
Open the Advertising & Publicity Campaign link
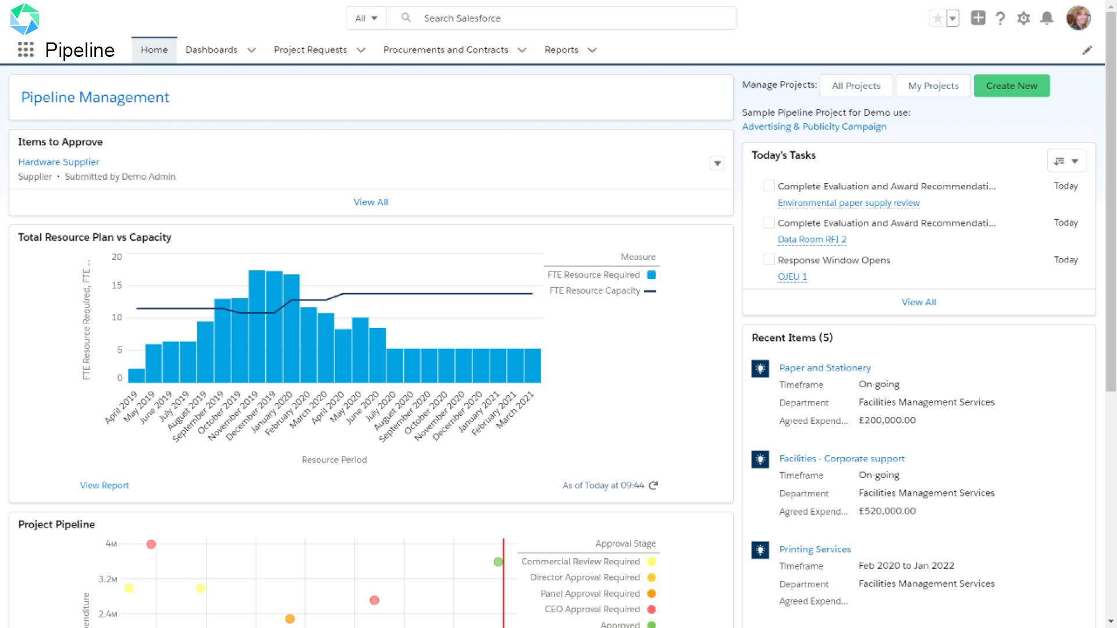[814, 126]
